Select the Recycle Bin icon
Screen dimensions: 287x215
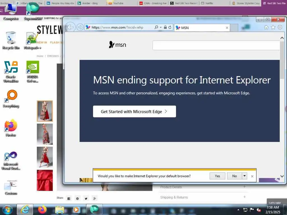[11, 40]
